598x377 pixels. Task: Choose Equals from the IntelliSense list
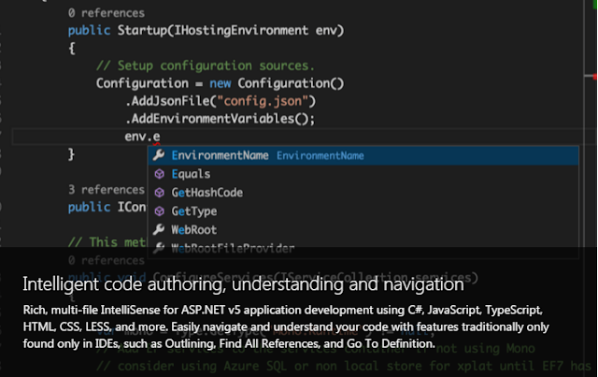point(363,174)
